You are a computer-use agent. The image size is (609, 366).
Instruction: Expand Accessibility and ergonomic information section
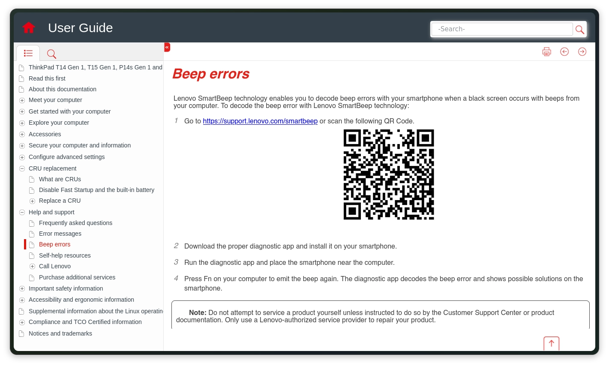[22, 300]
